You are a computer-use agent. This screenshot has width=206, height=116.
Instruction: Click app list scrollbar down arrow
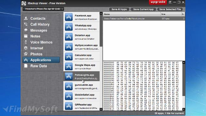101,109
